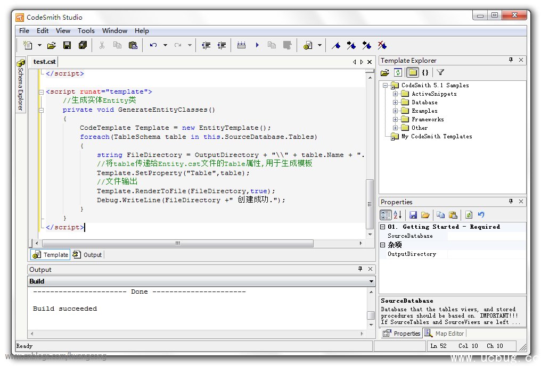Click the Redo toolbar icon

click(178, 45)
